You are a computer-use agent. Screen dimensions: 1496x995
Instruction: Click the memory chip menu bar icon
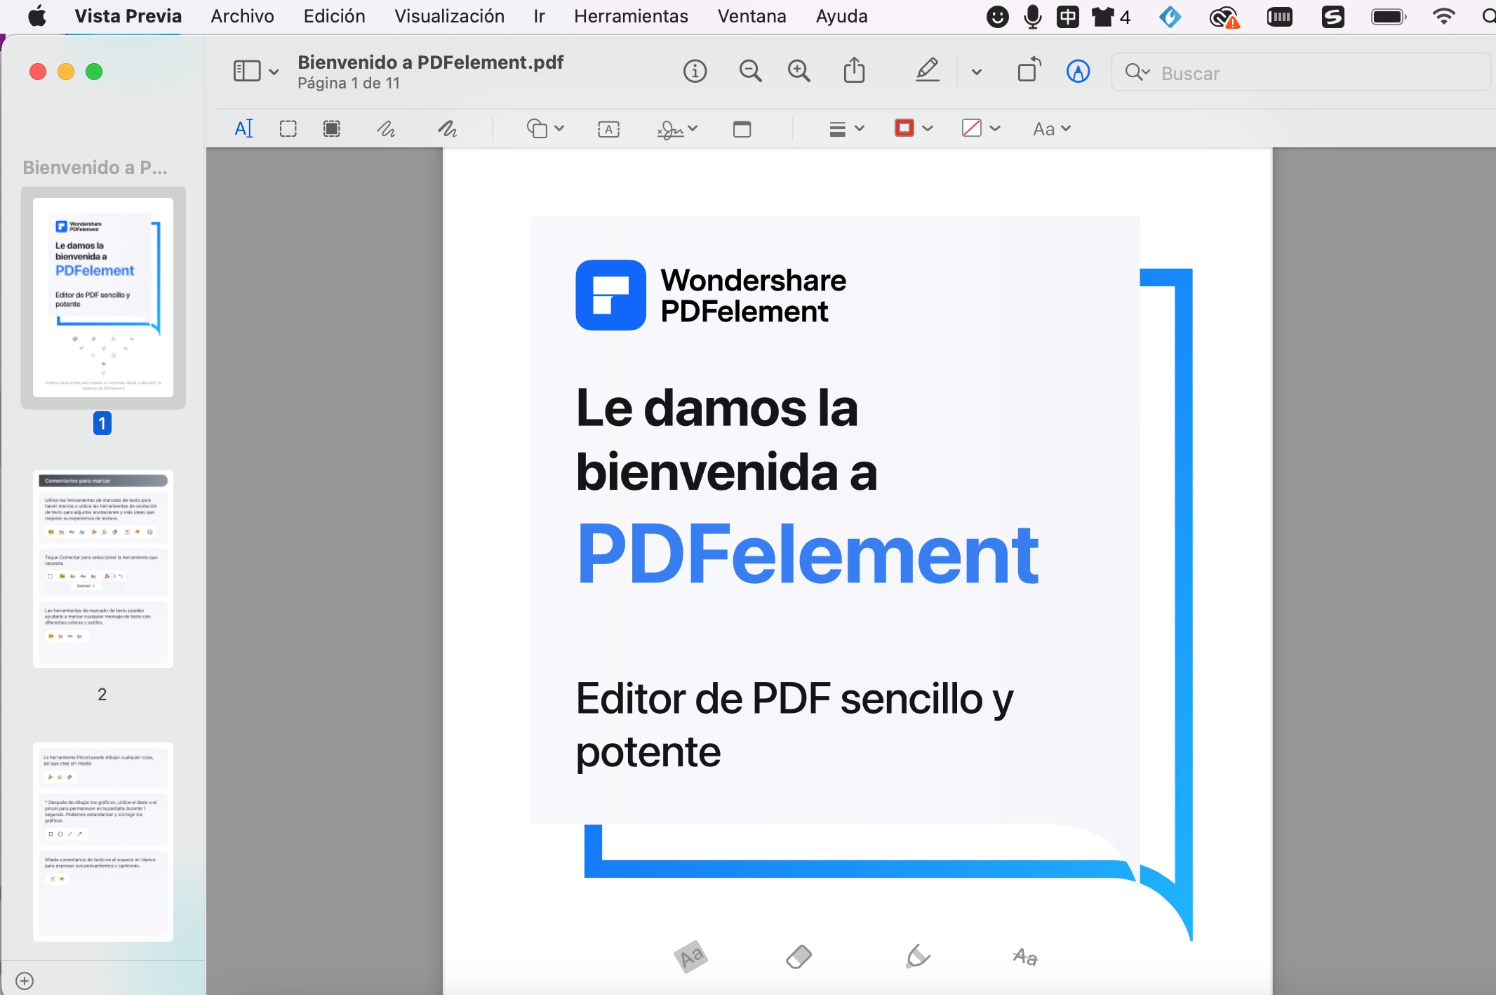pyautogui.click(x=1280, y=16)
